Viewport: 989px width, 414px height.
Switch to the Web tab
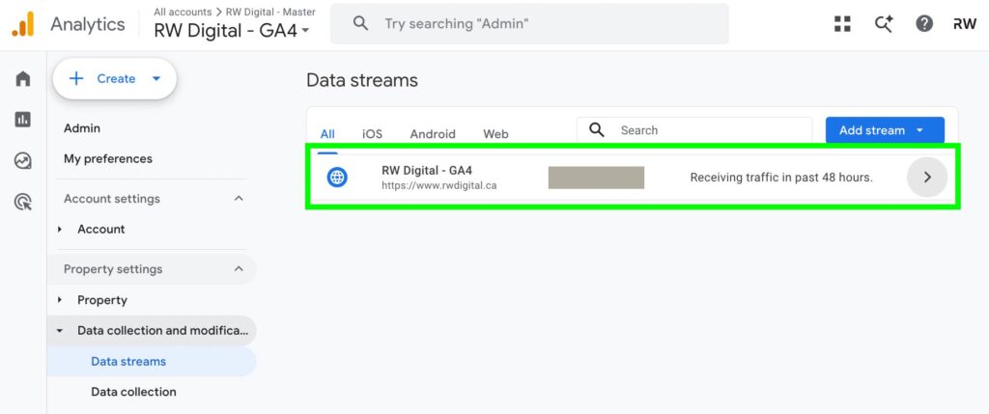click(495, 134)
